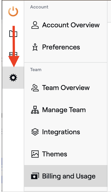The image size is (111, 192).
Task: Select the highlighted Billing and Usage item
Action: pos(66,176)
